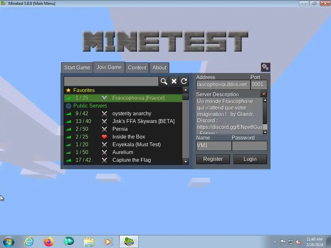331x248 pixels.
Task: Click the 17 / 42 player count
Action: point(83,160)
